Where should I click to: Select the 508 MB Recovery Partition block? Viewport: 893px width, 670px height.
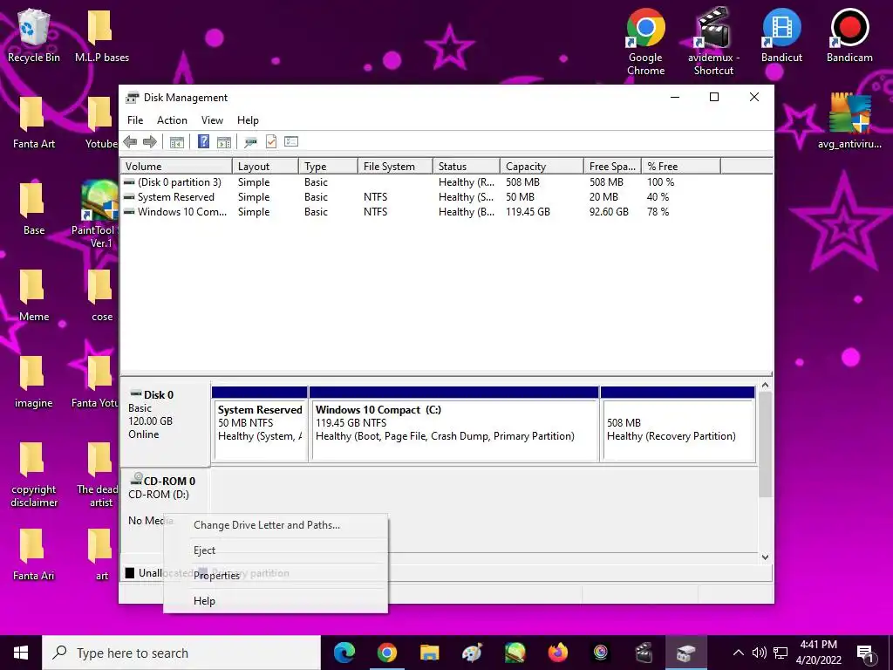tap(678, 424)
